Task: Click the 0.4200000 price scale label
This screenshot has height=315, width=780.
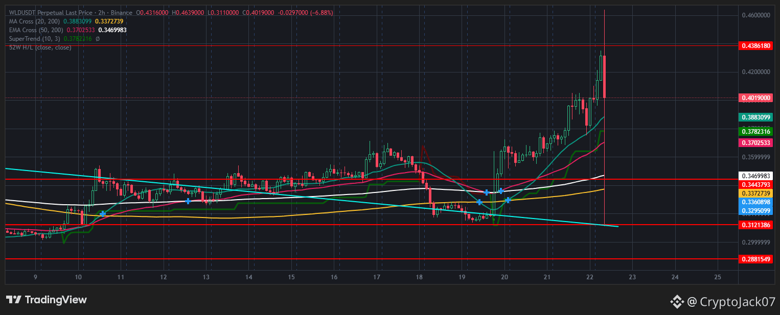Action: pos(756,72)
